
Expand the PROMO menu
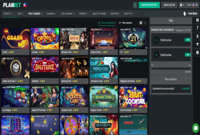(x=84, y=14)
